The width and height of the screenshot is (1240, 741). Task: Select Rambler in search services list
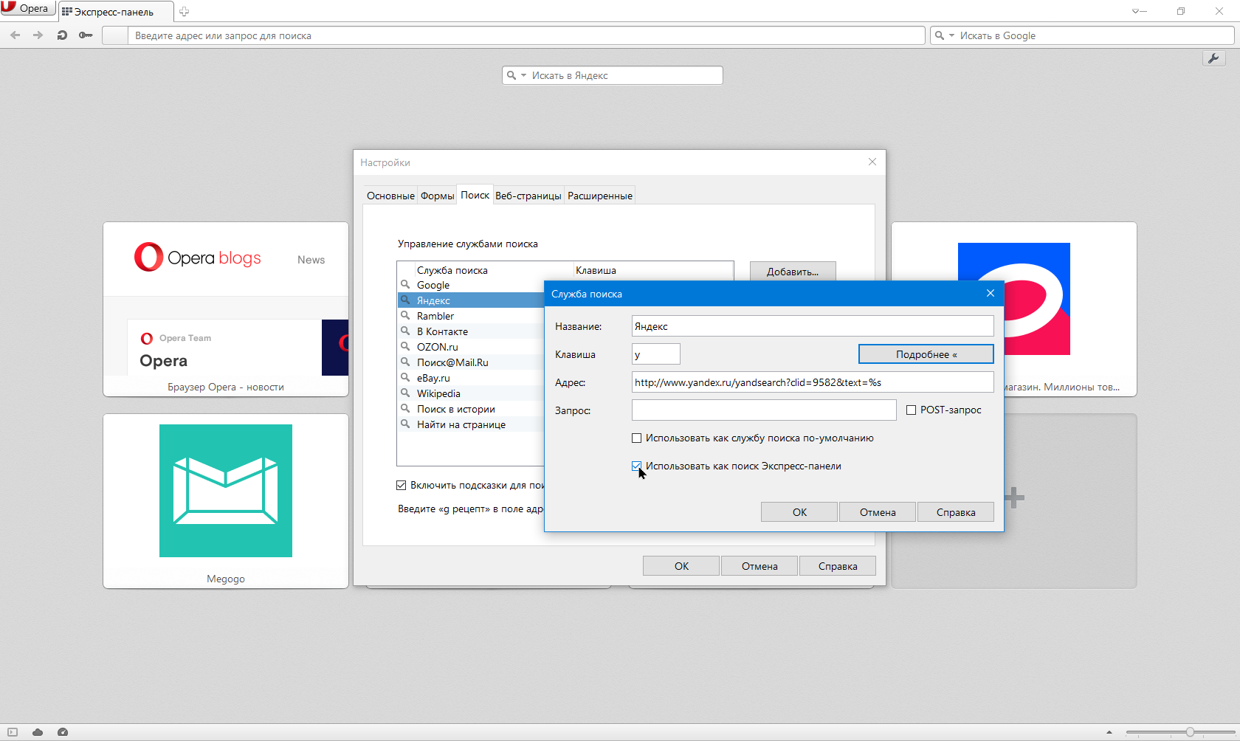(x=471, y=316)
